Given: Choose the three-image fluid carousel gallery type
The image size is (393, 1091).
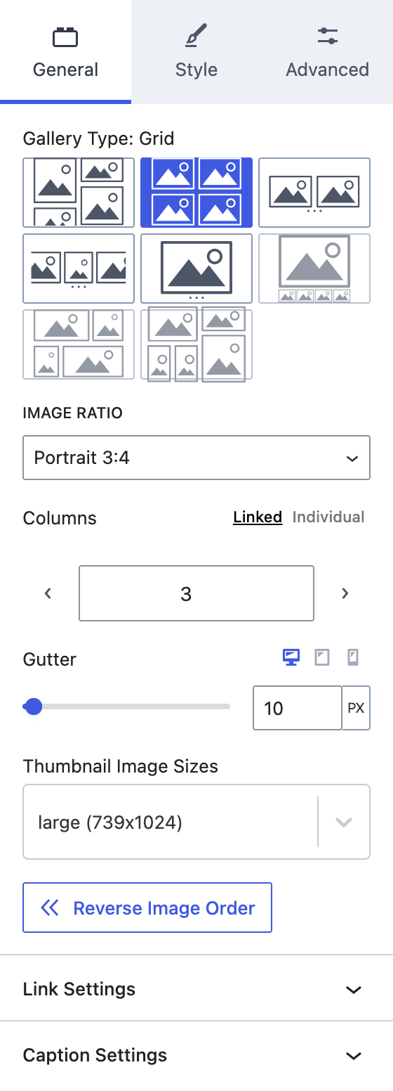Looking at the screenshot, I should tap(79, 269).
